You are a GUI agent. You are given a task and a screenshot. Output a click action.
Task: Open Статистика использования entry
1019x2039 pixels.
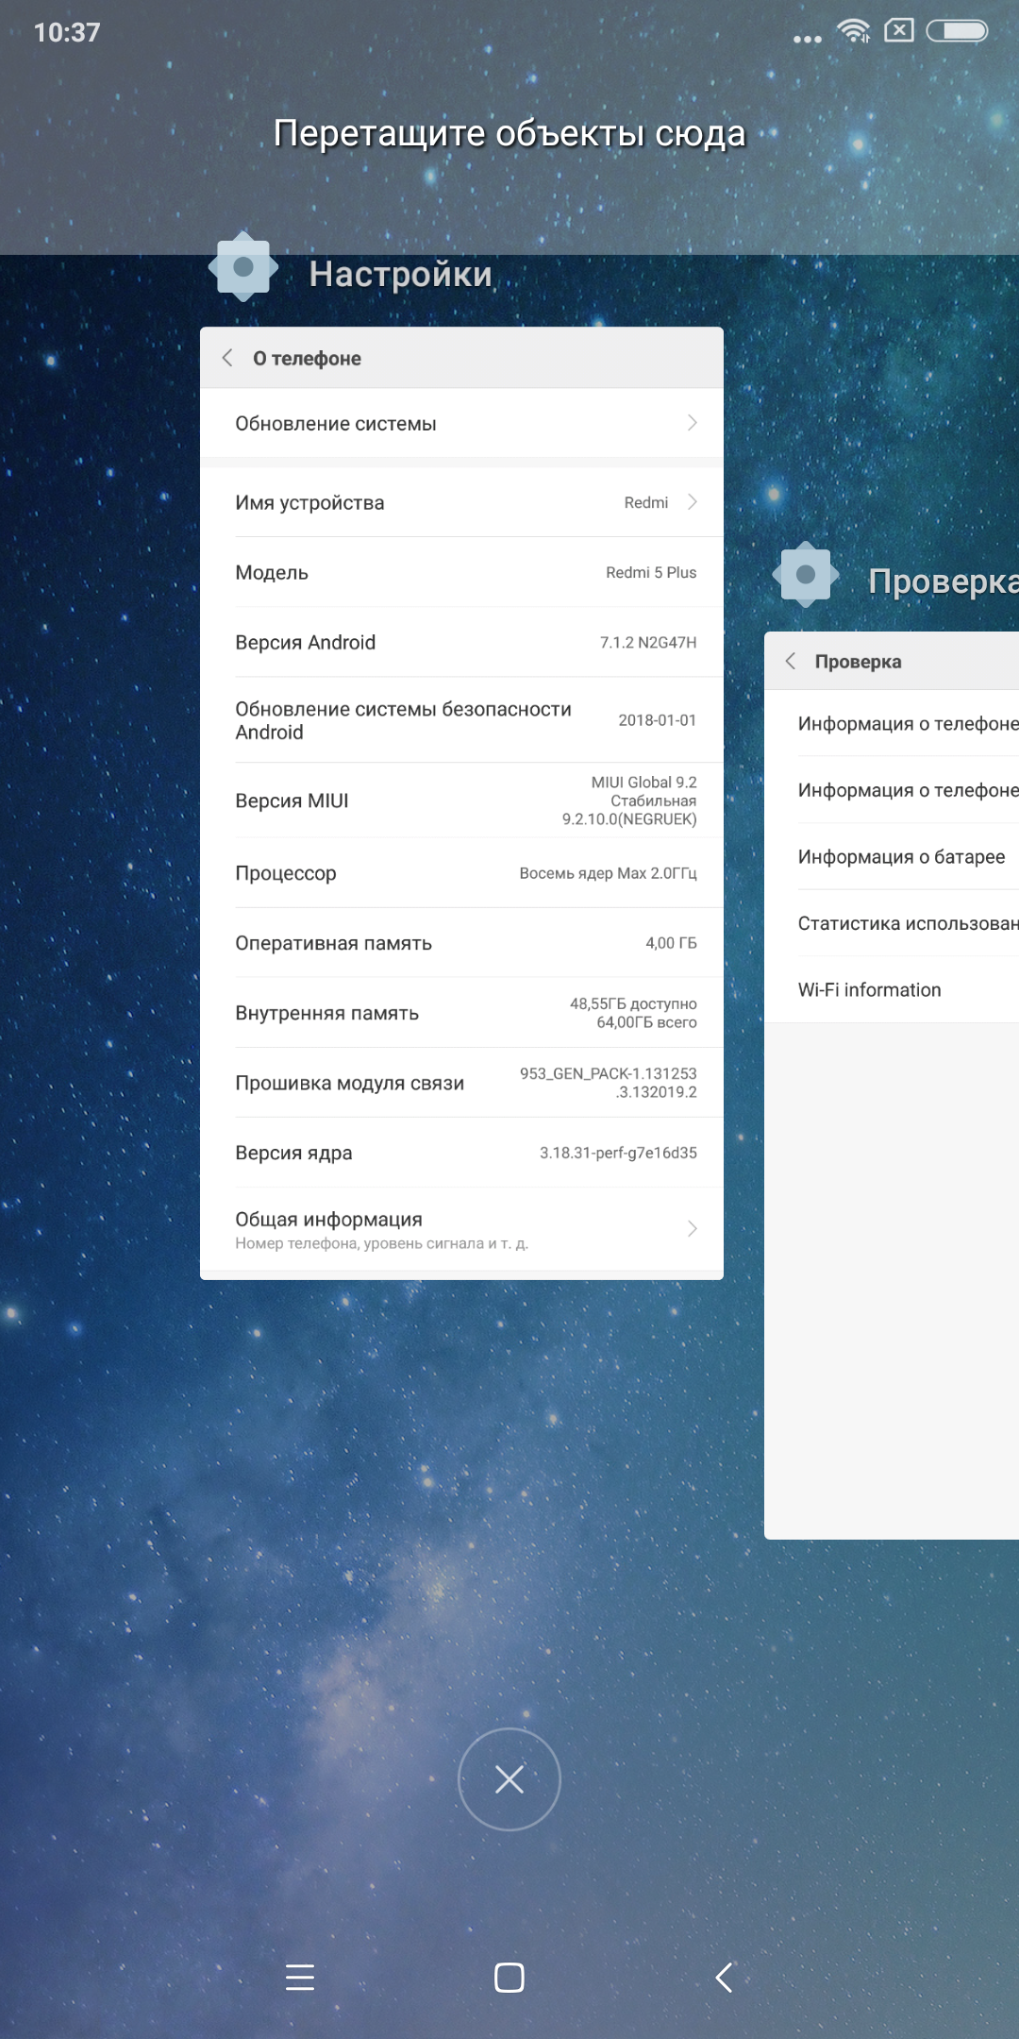(892, 923)
